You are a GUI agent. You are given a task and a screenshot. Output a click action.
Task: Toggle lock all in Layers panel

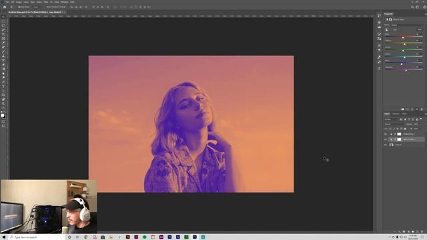coord(405,129)
